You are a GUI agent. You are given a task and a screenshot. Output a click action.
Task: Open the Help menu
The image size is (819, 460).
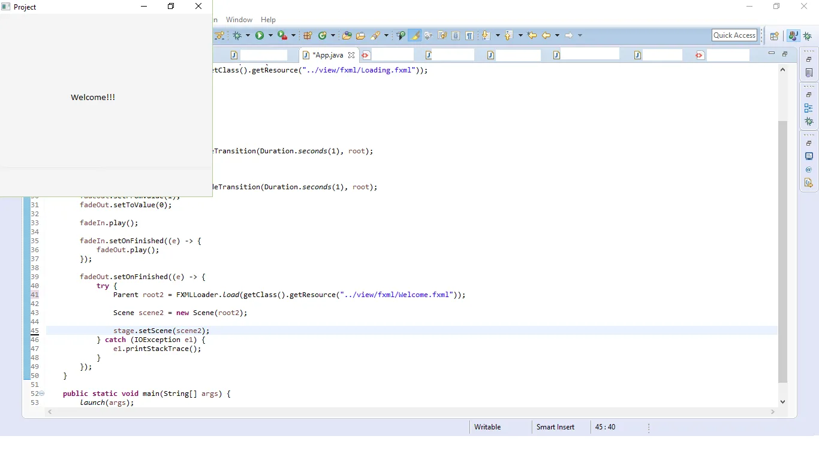[268, 20]
